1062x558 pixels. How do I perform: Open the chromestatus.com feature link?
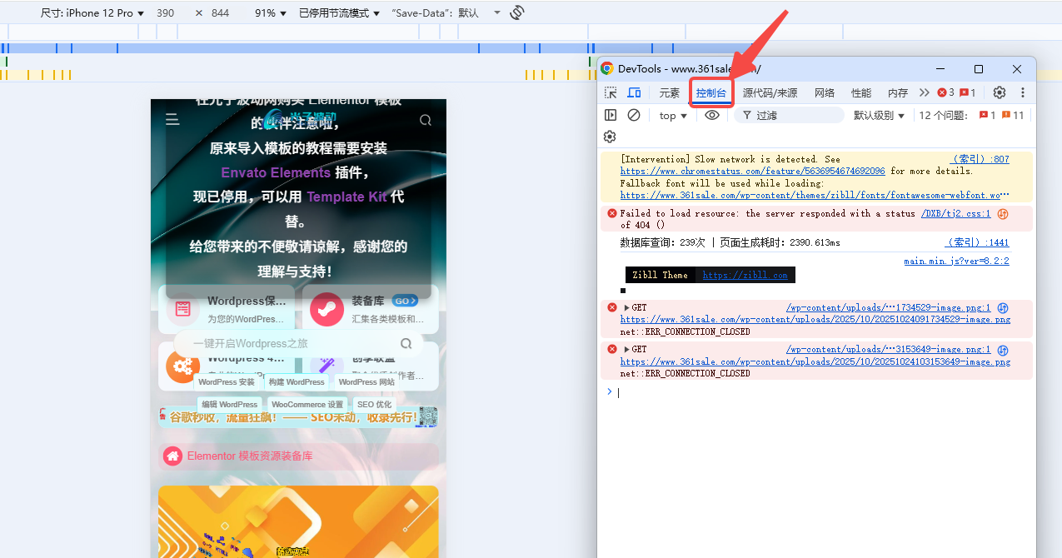(752, 171)
